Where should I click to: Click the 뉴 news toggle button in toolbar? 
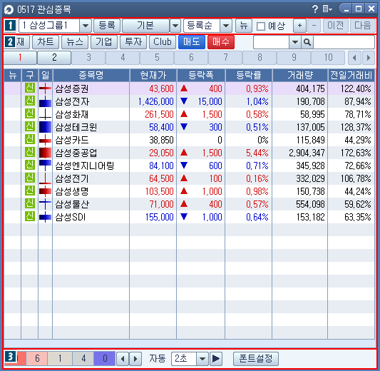tap(244, 26)
